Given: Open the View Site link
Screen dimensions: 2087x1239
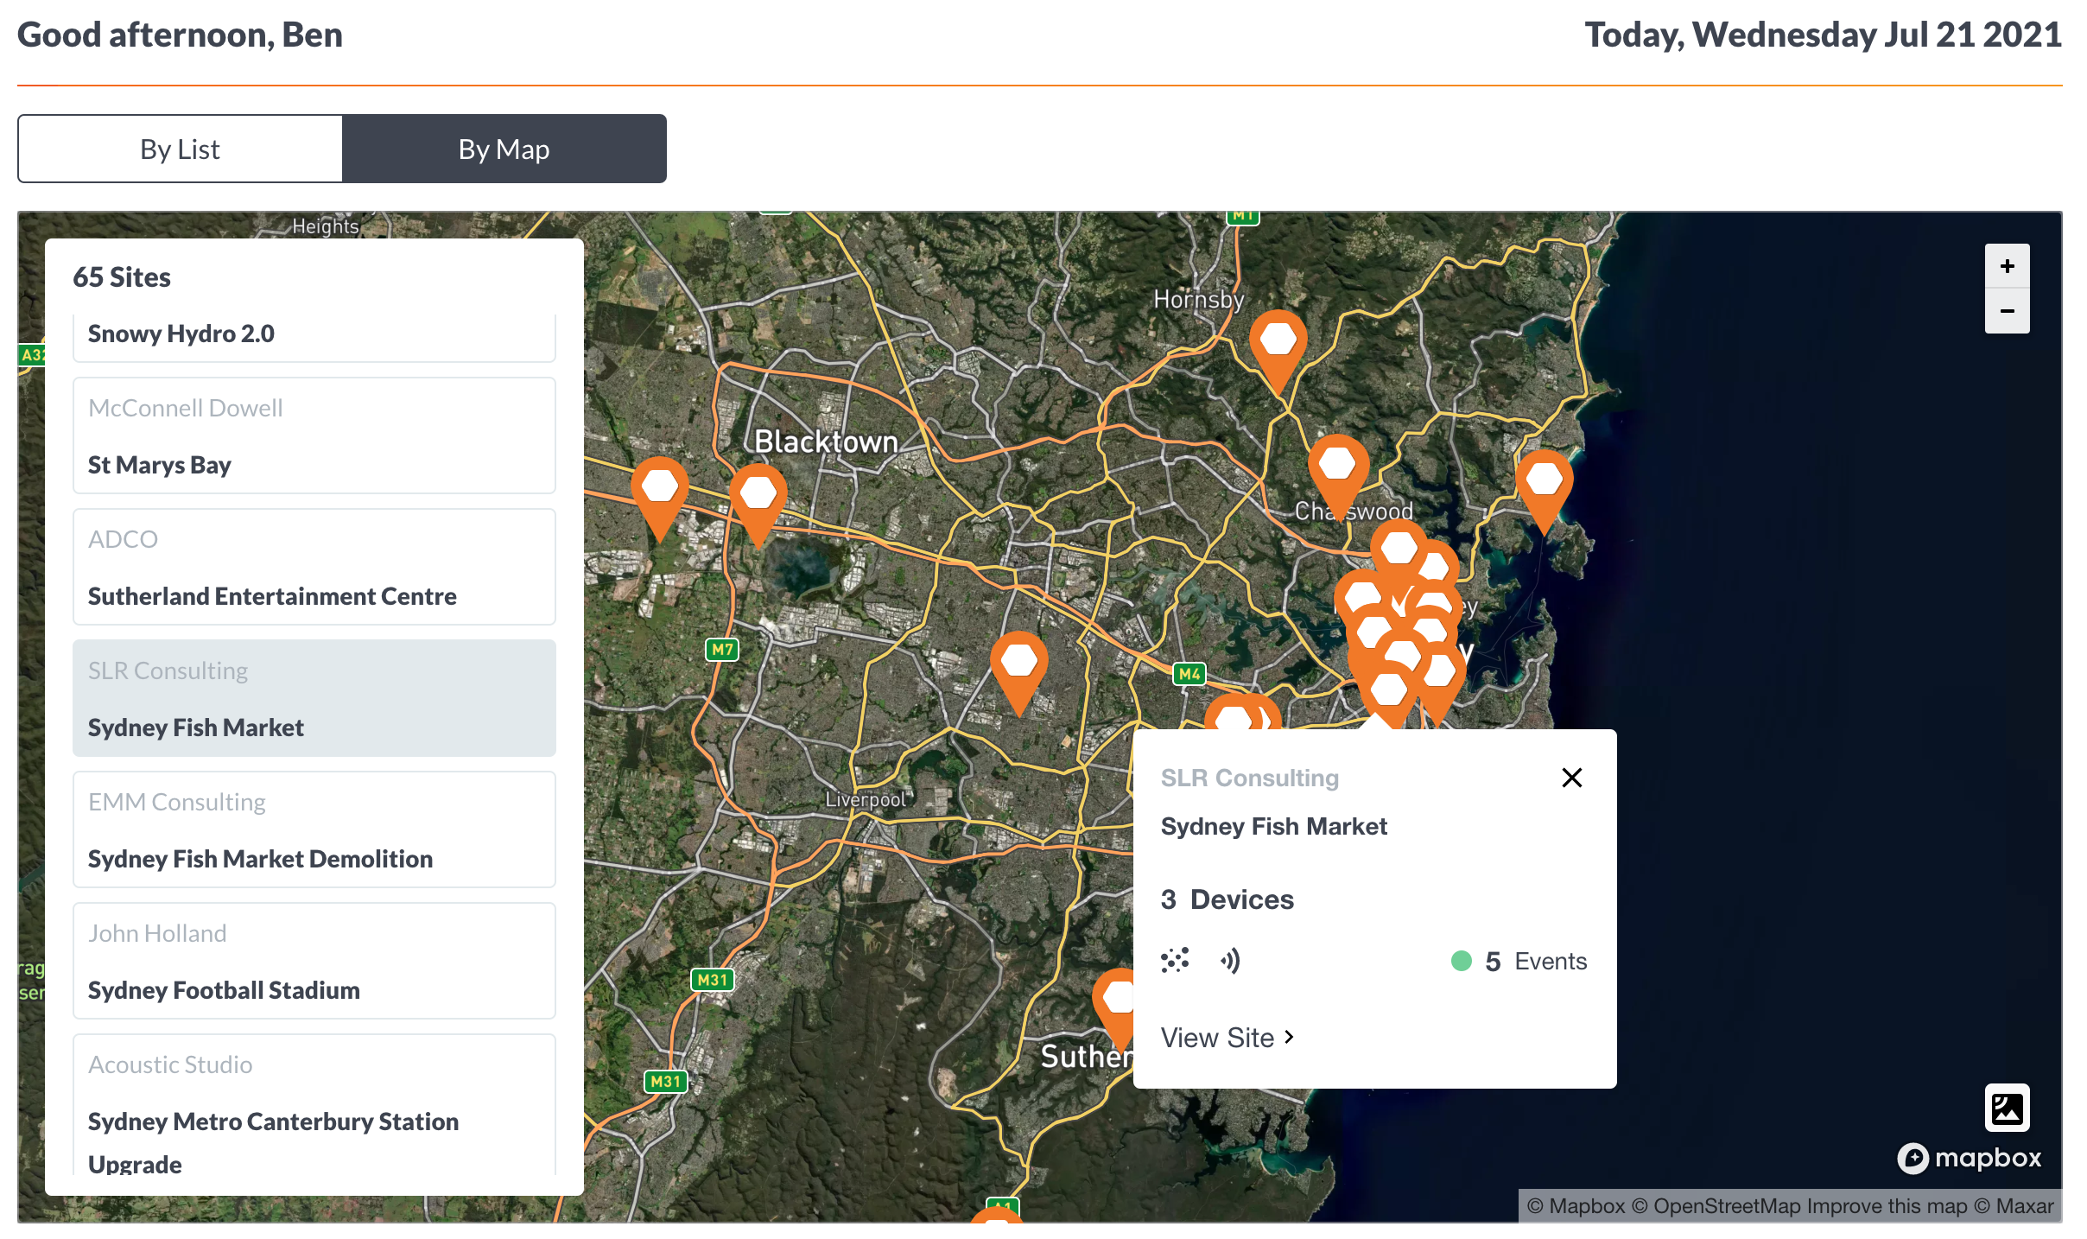Looking at the screenshot, I should 1227,1037.
